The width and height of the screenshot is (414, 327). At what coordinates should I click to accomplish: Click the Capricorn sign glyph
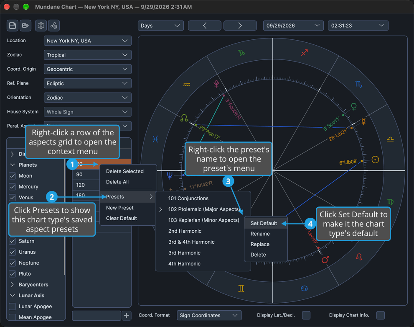point(241,53)
